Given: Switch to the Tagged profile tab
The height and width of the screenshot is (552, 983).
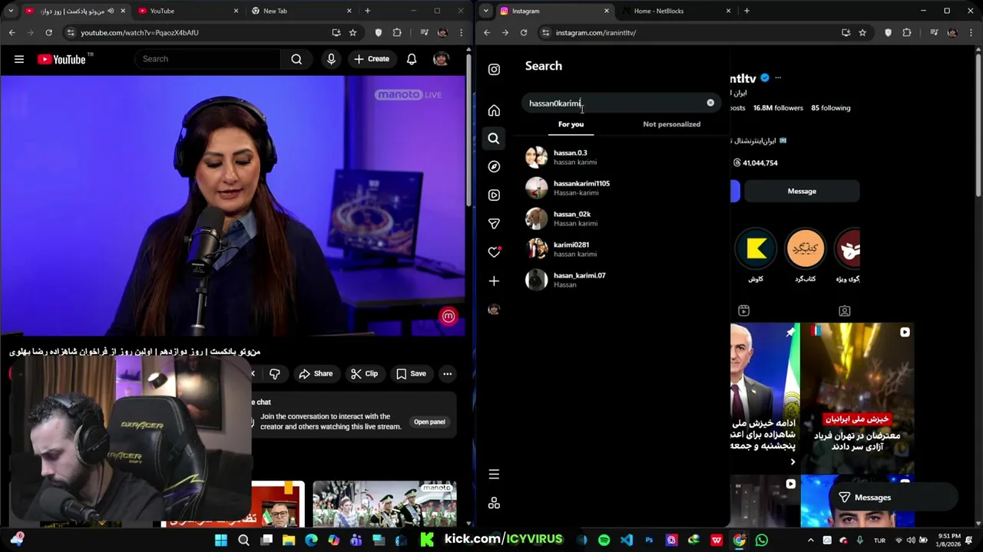Looking at the screenshot, I should point(844,310).
